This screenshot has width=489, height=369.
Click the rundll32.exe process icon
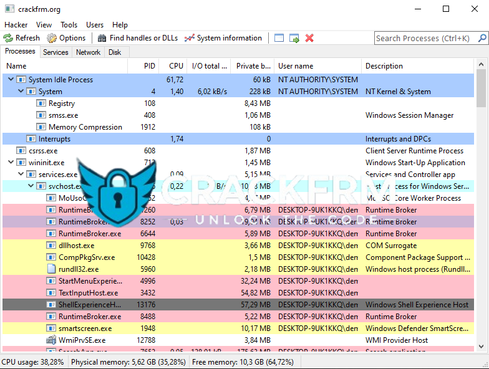click(x=52, y=269)
